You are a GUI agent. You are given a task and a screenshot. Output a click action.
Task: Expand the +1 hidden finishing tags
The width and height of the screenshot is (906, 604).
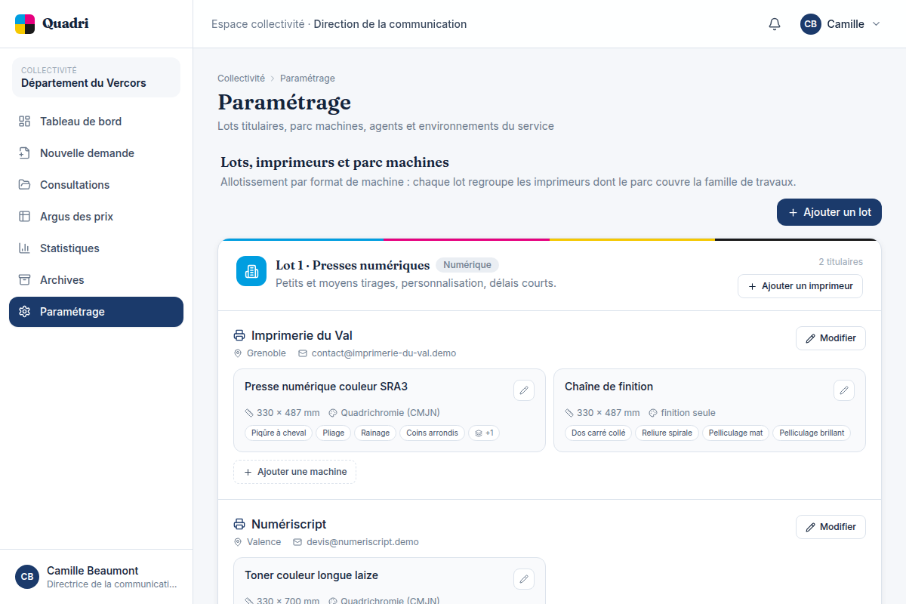tap(484, 433)
